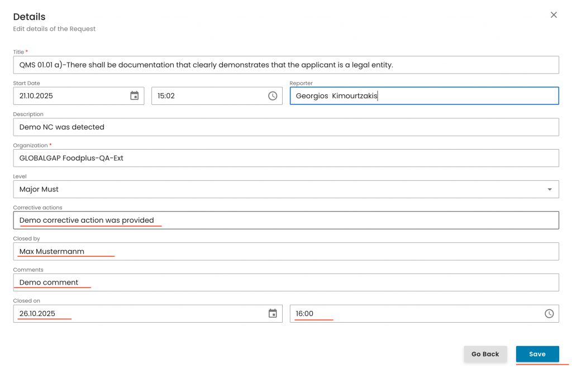Screen dimensions: 572x374
Task: Click the Go Back button
Action: point(485,354)
